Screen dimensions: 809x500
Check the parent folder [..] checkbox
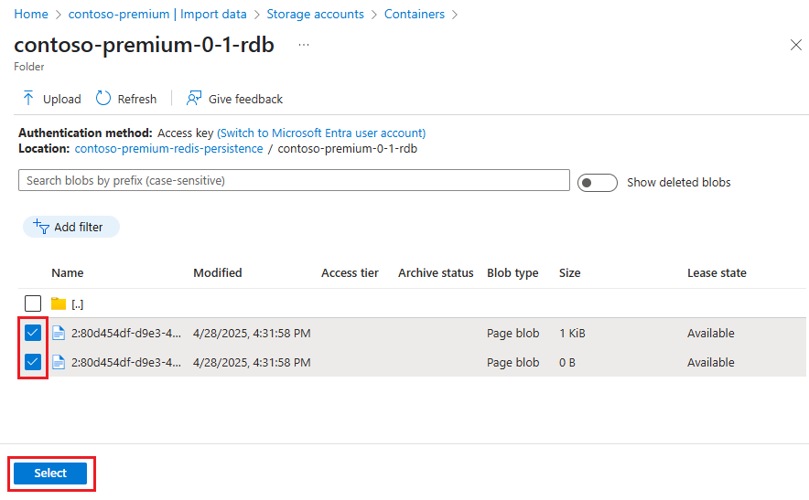point(33,303)
